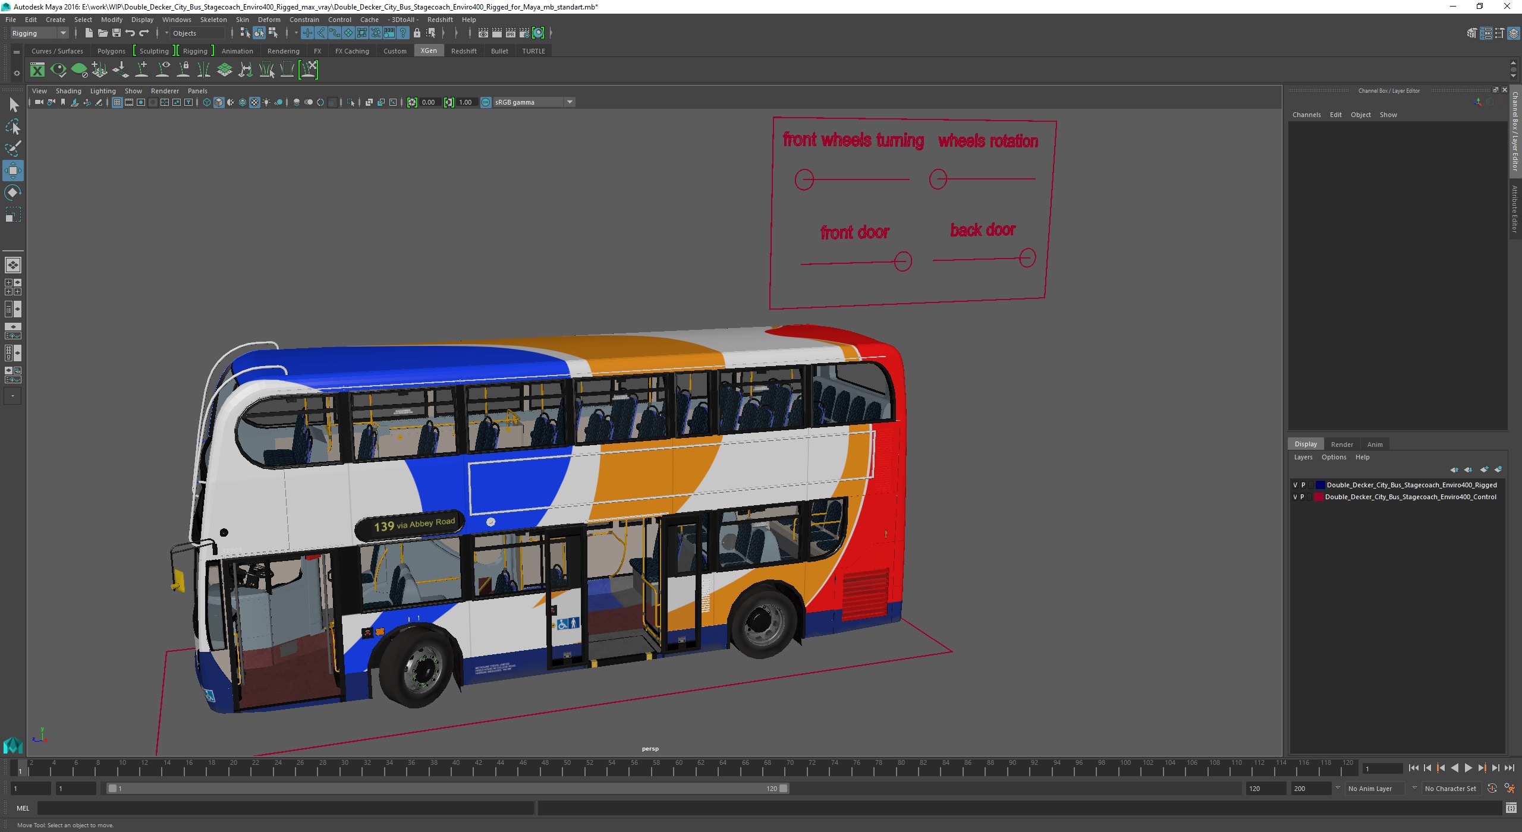Open the XGen window shelf icon
This screenshot has height=832, width=1522.
point(37,70)
